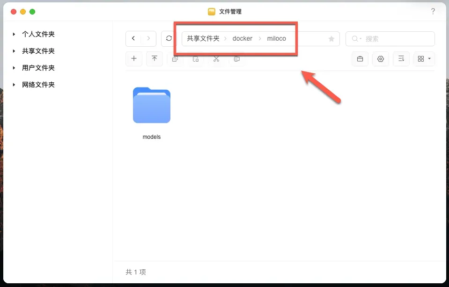Click the upload arrow icon
The height and width of the screenshot is (287, 449).
[x=155, y=59]
